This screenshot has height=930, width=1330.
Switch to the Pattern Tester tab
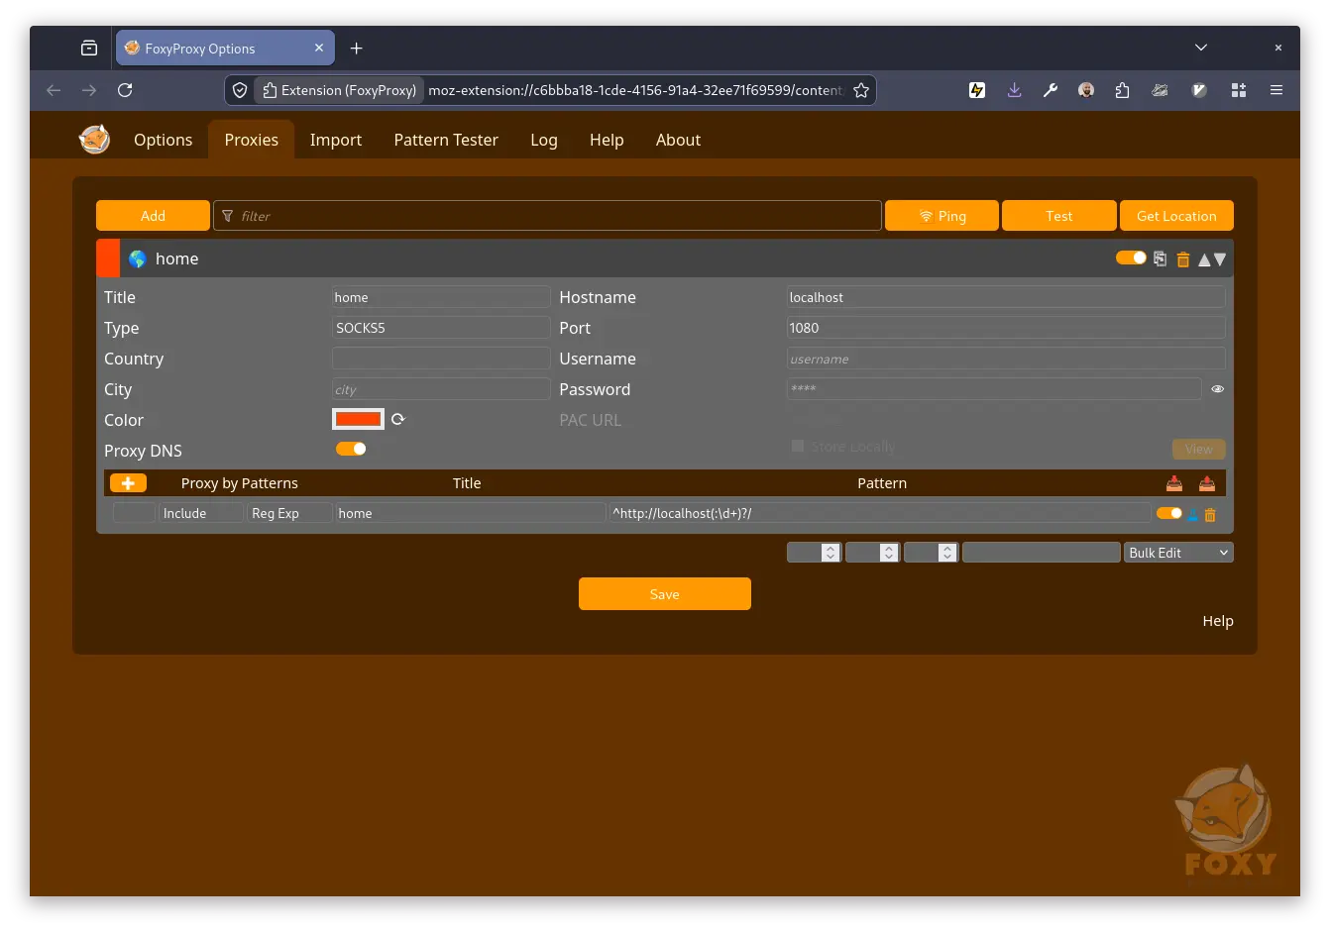[446, 141]
